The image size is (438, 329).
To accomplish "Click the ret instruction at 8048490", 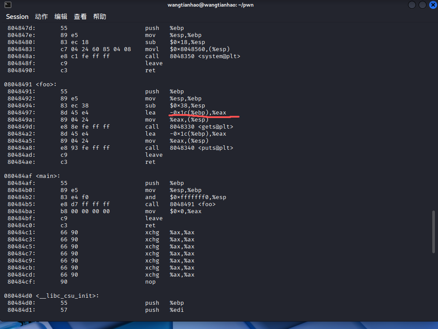I will (150, 70).
